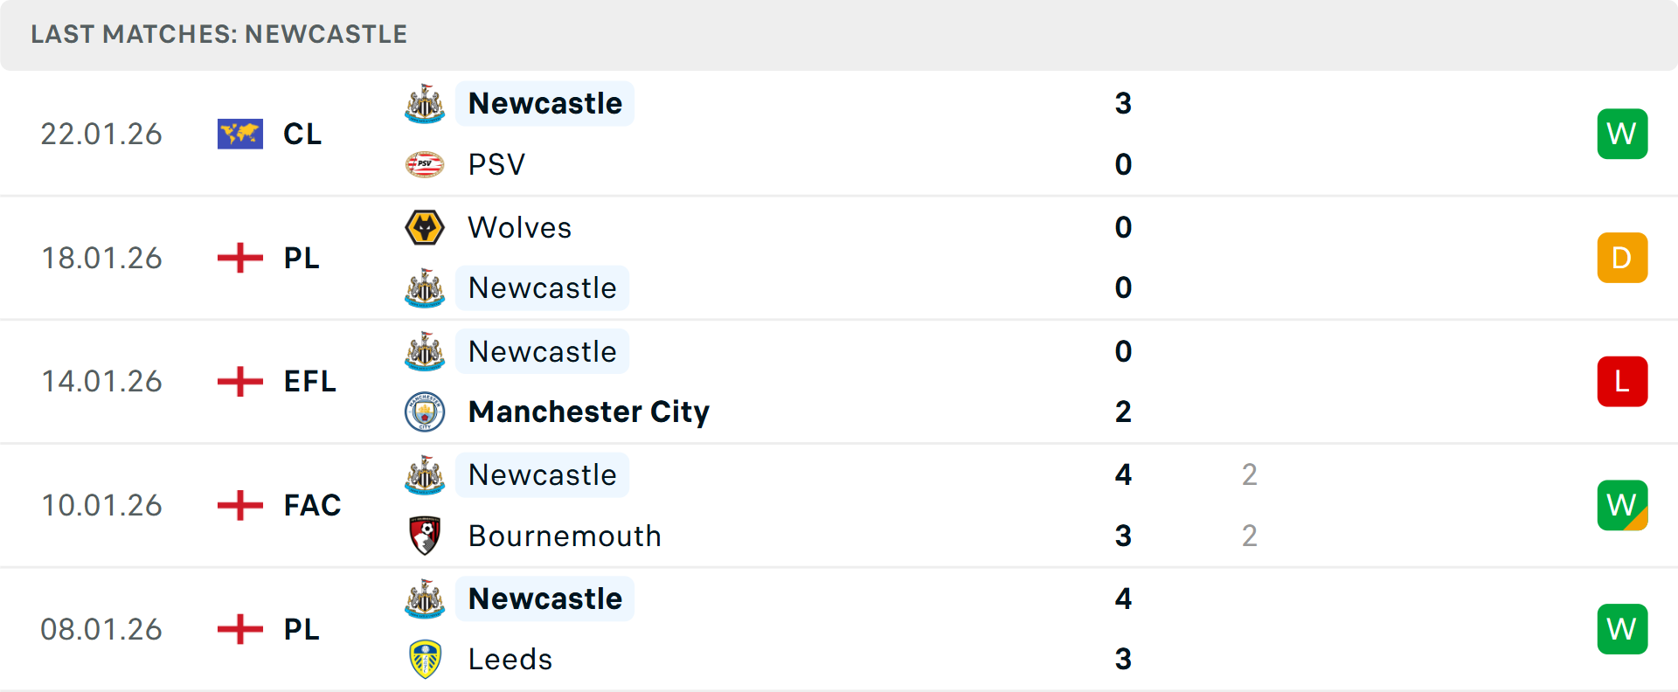The width and height of the screenshot is (1678, 692).
Task: Click the 08.01.26 match date
Action: coord(101,629)
